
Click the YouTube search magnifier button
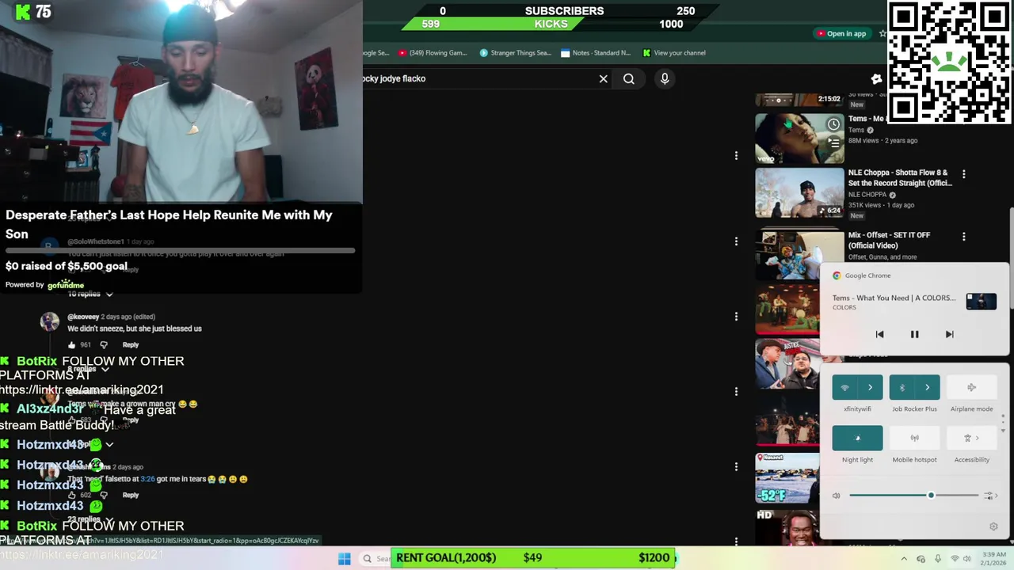[x=629, y=78]
